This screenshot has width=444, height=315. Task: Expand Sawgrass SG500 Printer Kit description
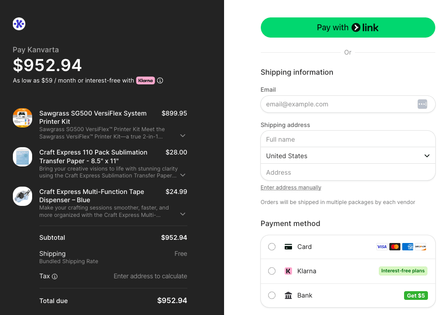pyautogui.click(x=183, y=136)
